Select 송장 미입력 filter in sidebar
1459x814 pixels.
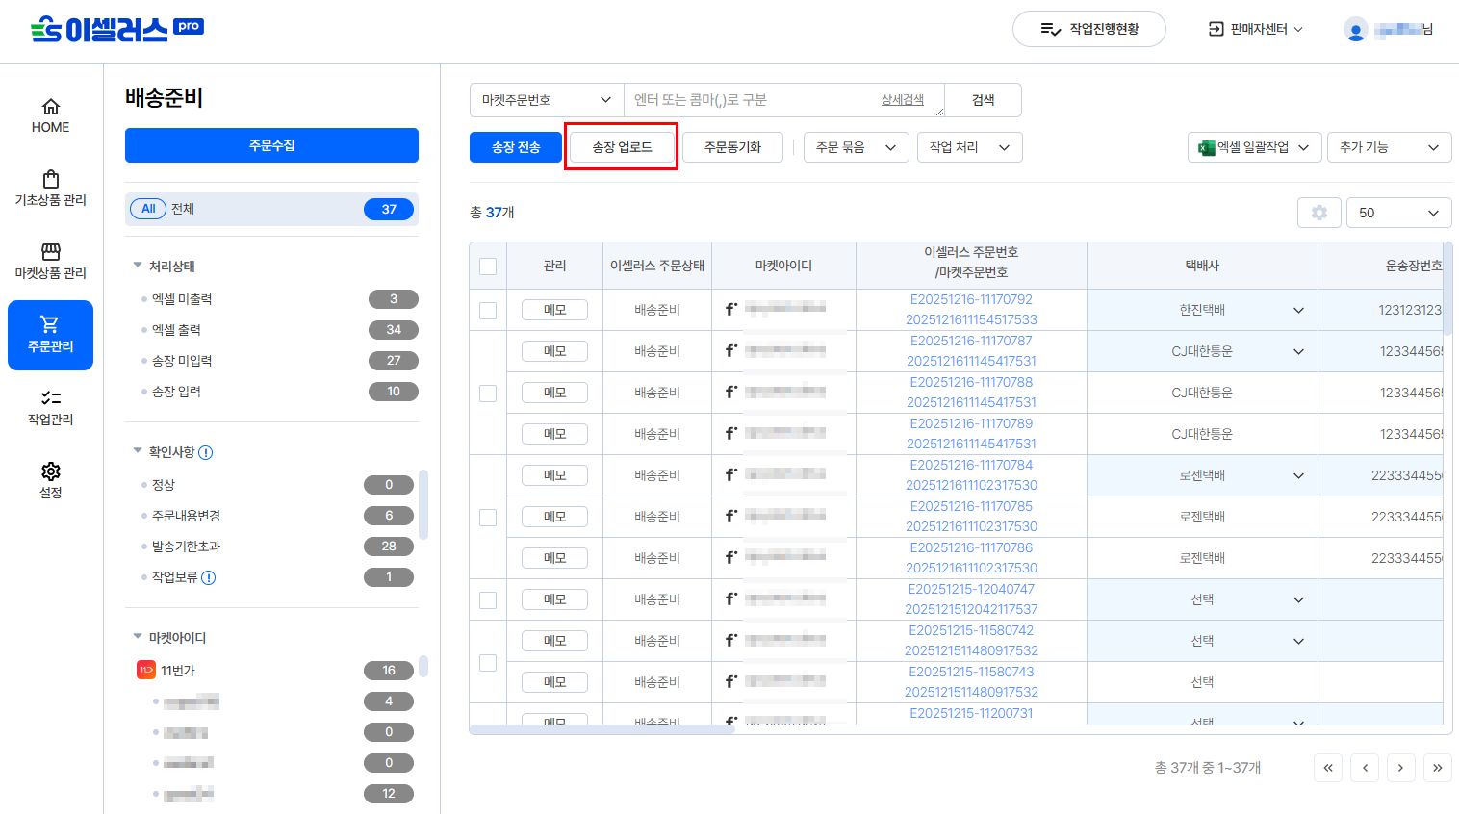click(182, 361)
